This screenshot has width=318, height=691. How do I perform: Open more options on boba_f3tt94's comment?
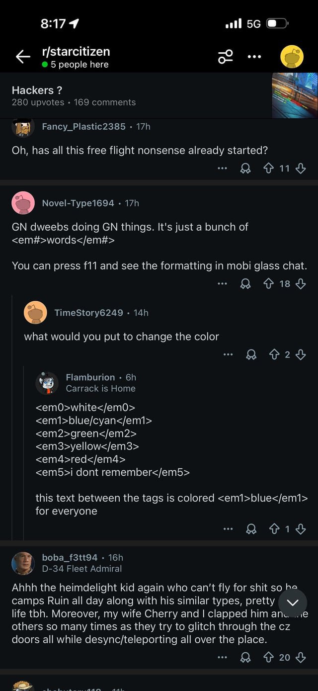(x=222, y=657)
